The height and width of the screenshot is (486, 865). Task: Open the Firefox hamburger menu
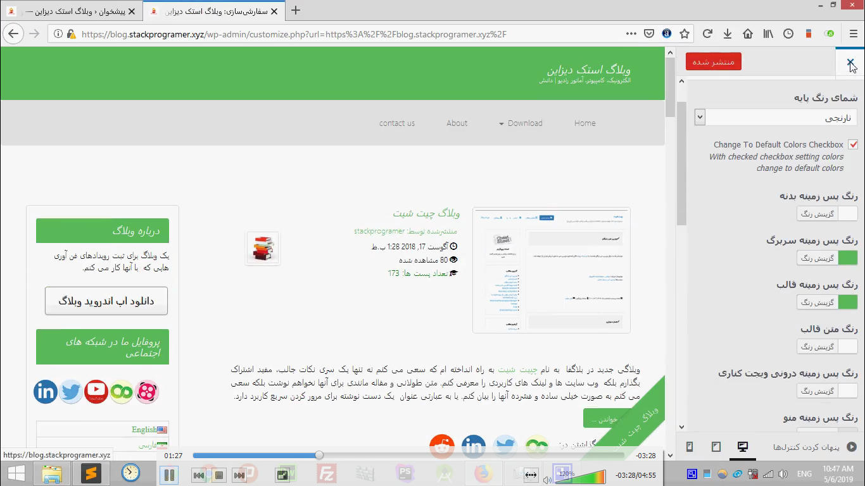coord(853,34)
